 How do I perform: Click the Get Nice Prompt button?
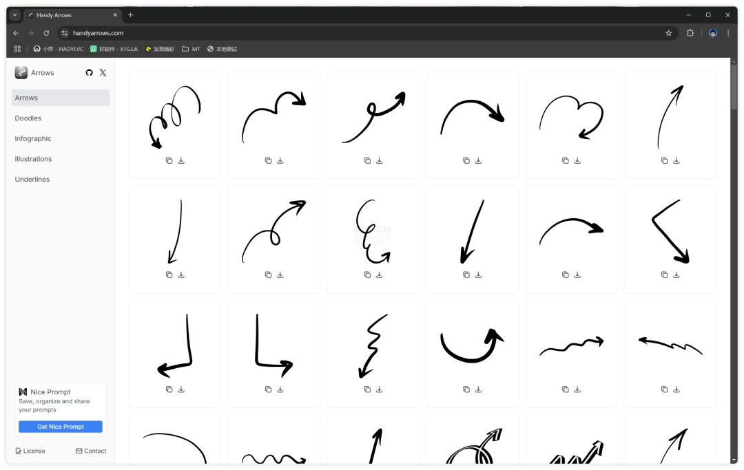61,427
